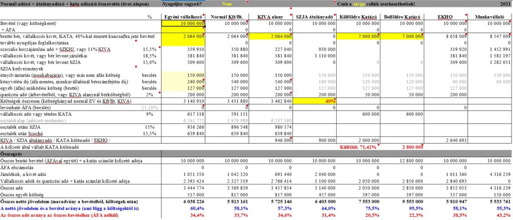Select the Belföldre Katázó header cell
Viewport: 513px width, 220px height.
[401, 16]
